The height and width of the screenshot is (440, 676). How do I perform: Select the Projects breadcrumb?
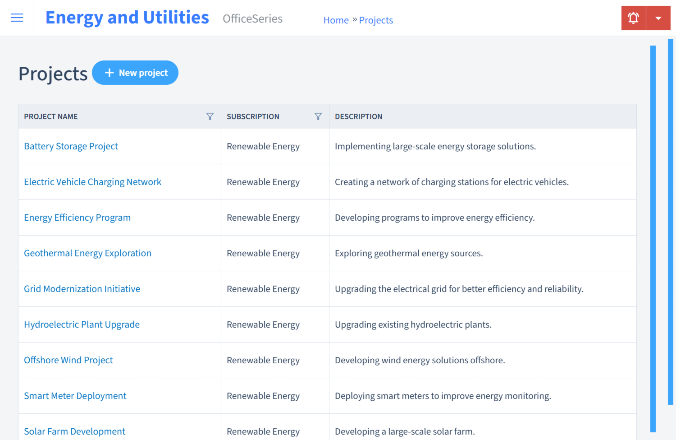point(376,20)
